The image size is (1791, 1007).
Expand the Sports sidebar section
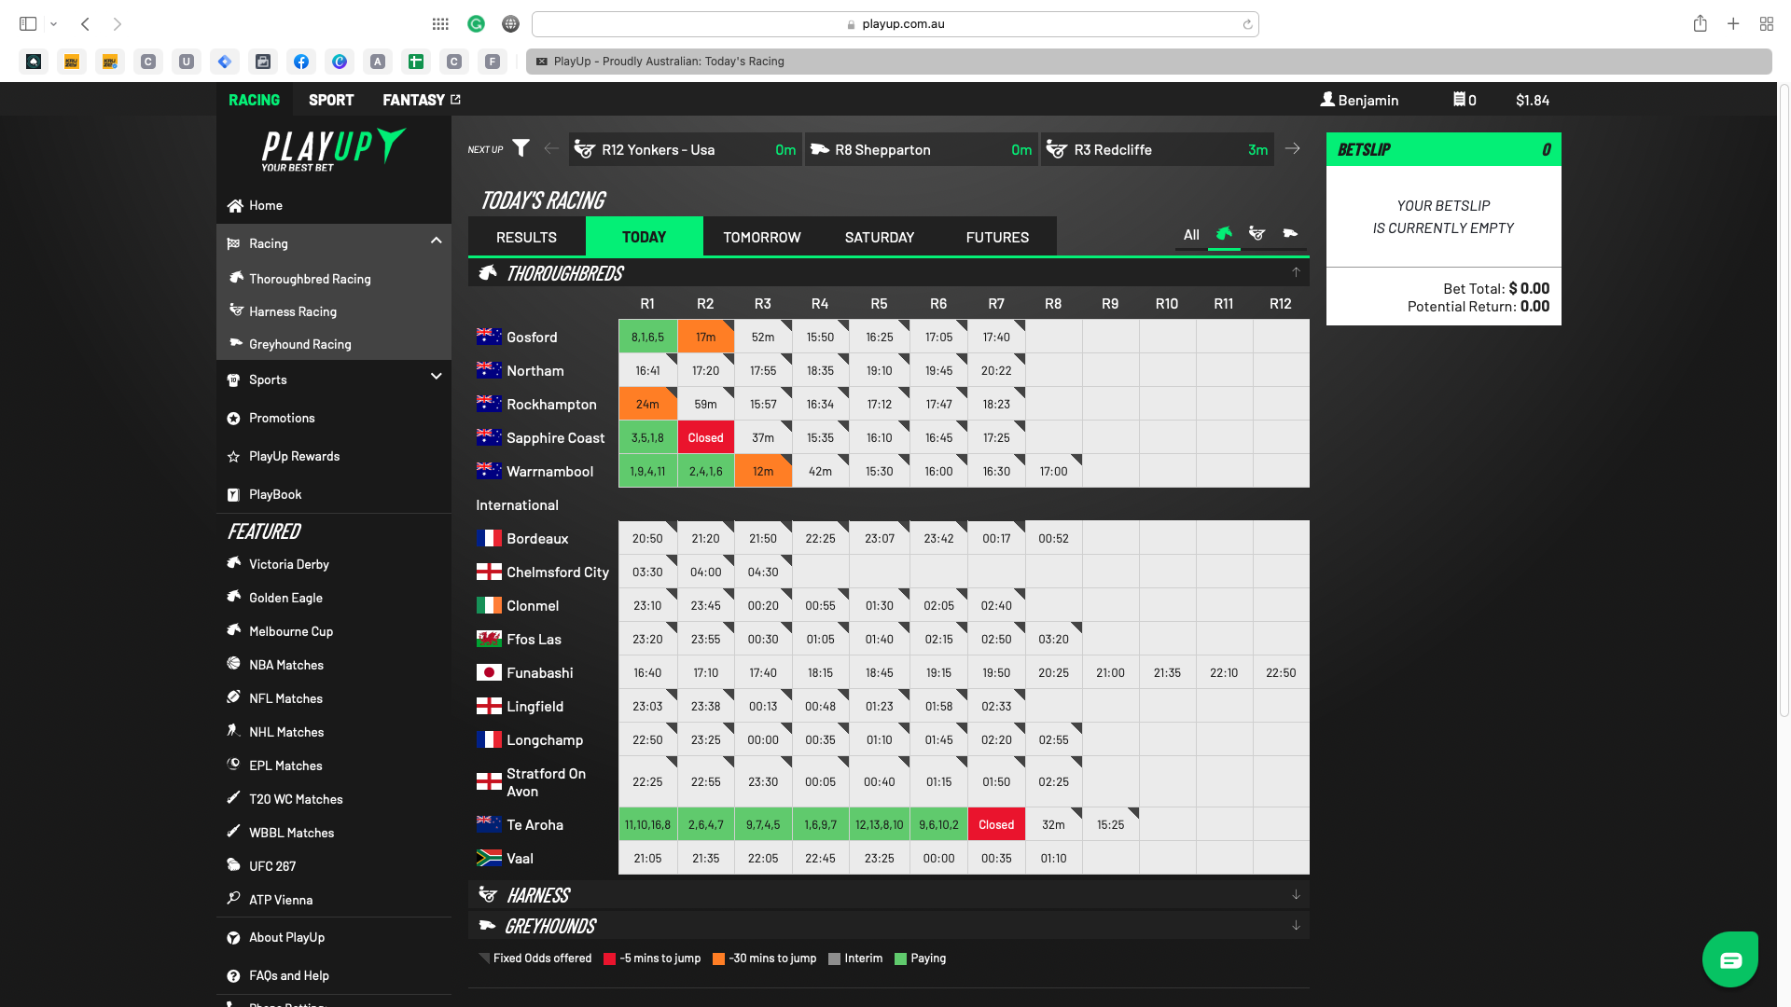[436, 377]
